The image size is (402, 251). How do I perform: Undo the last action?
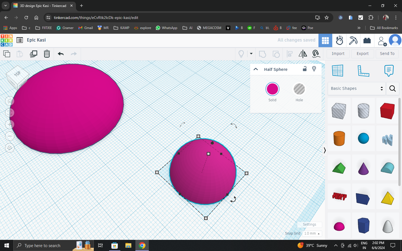(x=61, y=54)
